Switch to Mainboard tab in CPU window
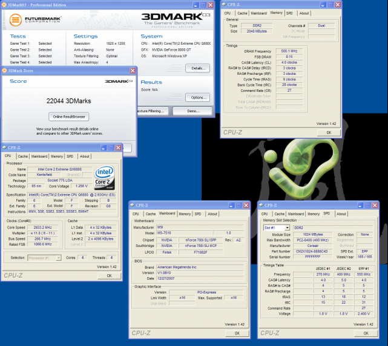388x346 pixels. (x=39, y=156)
